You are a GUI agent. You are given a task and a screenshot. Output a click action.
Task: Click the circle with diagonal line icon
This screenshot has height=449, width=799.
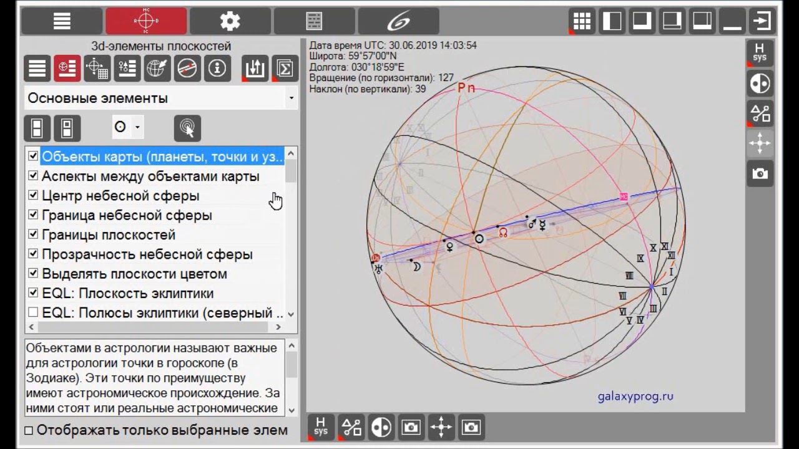click(187, 69)
